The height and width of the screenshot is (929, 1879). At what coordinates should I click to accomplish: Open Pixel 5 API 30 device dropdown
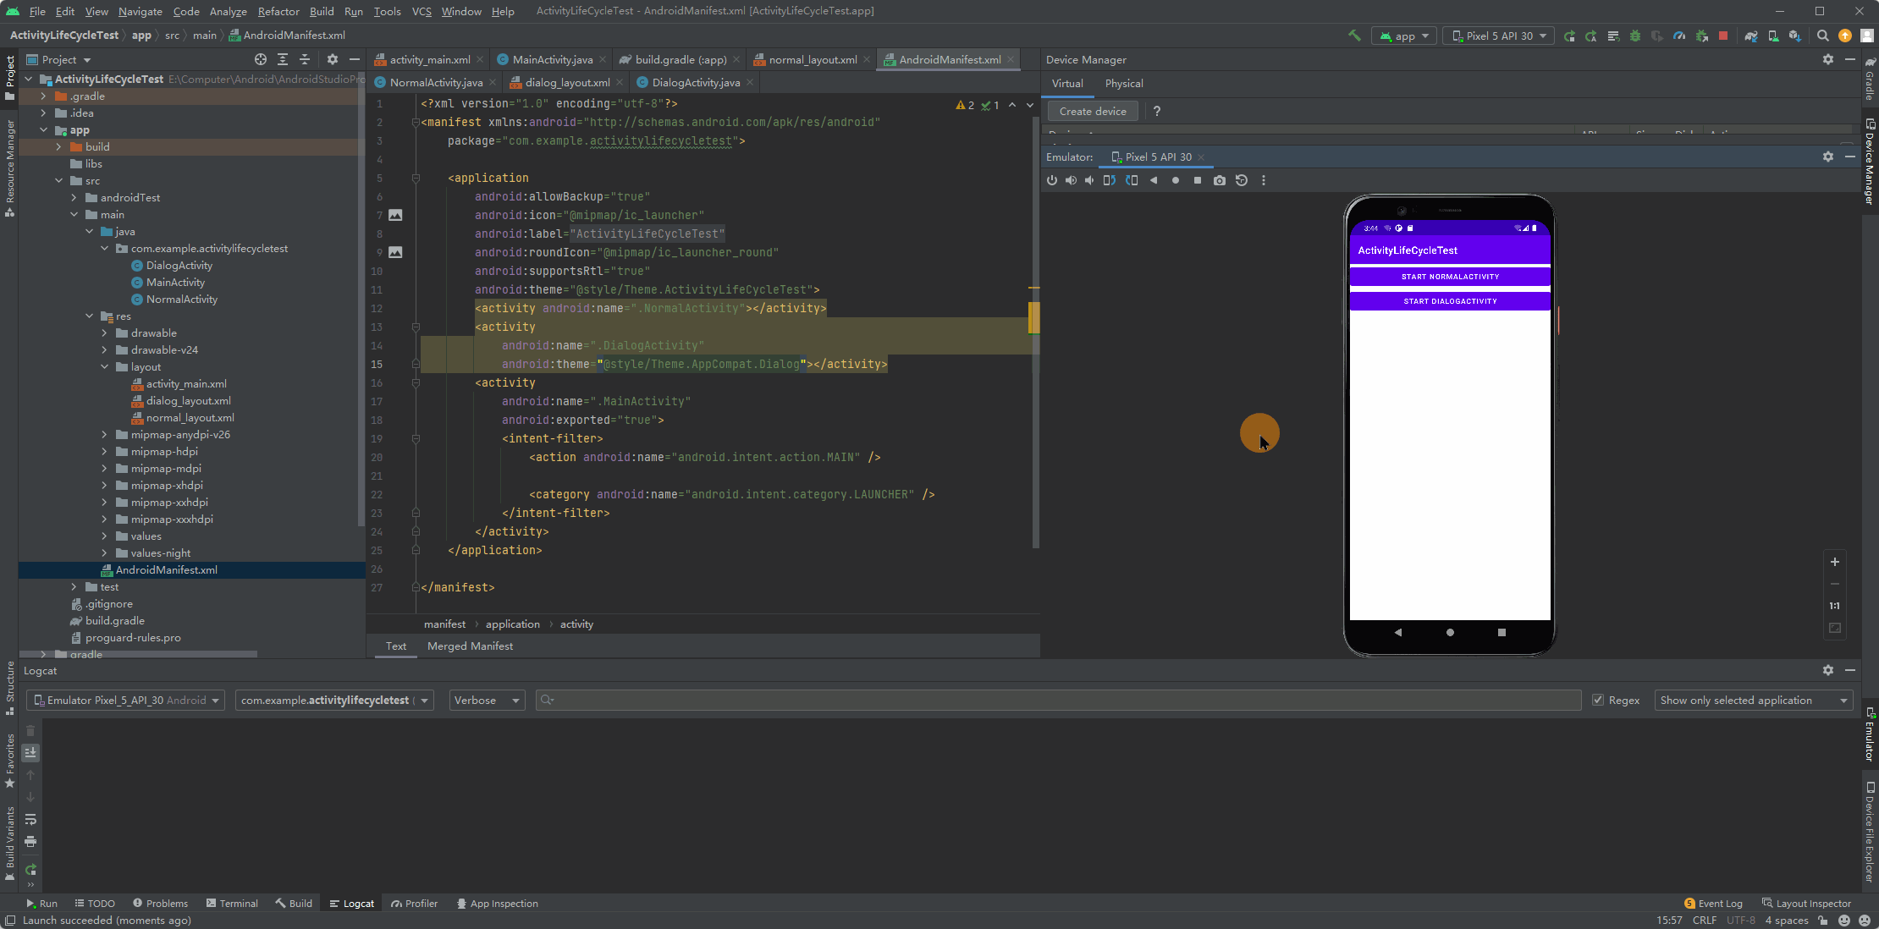click(1498, 36)
